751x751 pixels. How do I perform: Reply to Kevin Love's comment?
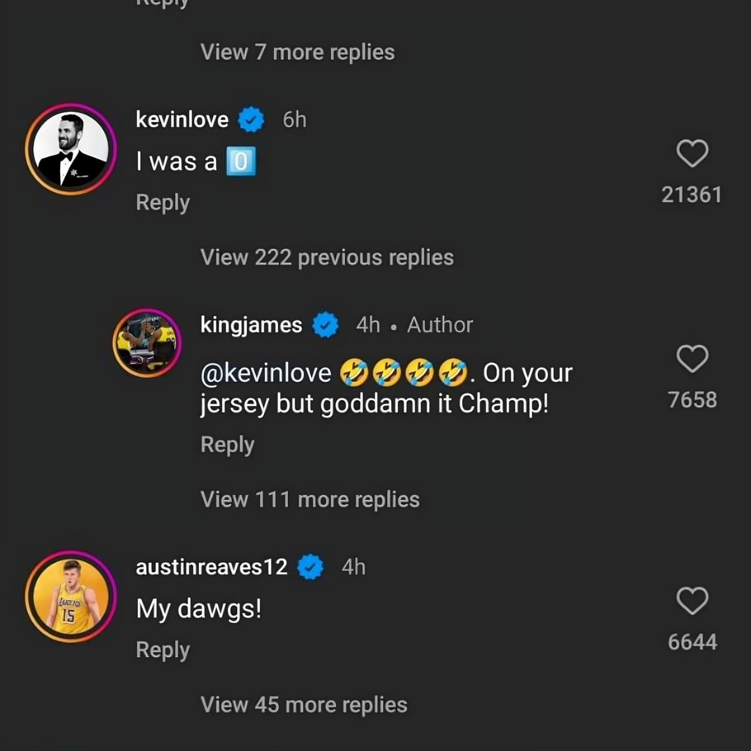(163, 202)
